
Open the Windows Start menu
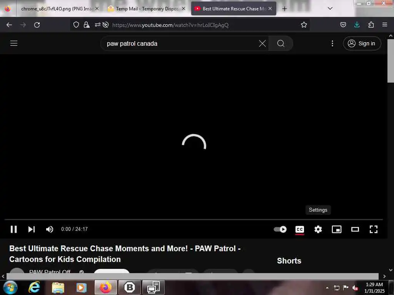tap(10, 287)
